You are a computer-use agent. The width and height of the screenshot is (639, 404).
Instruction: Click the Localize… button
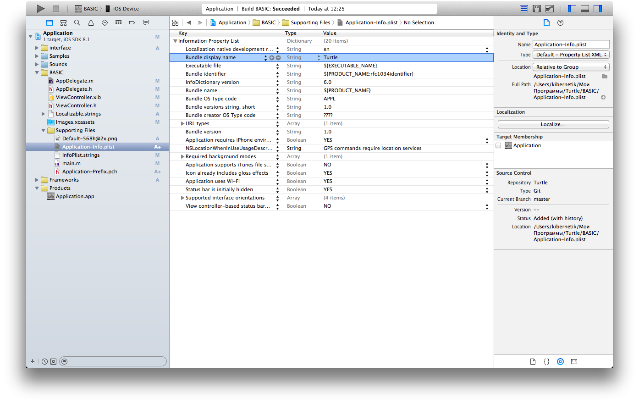[x=553, y=124]
